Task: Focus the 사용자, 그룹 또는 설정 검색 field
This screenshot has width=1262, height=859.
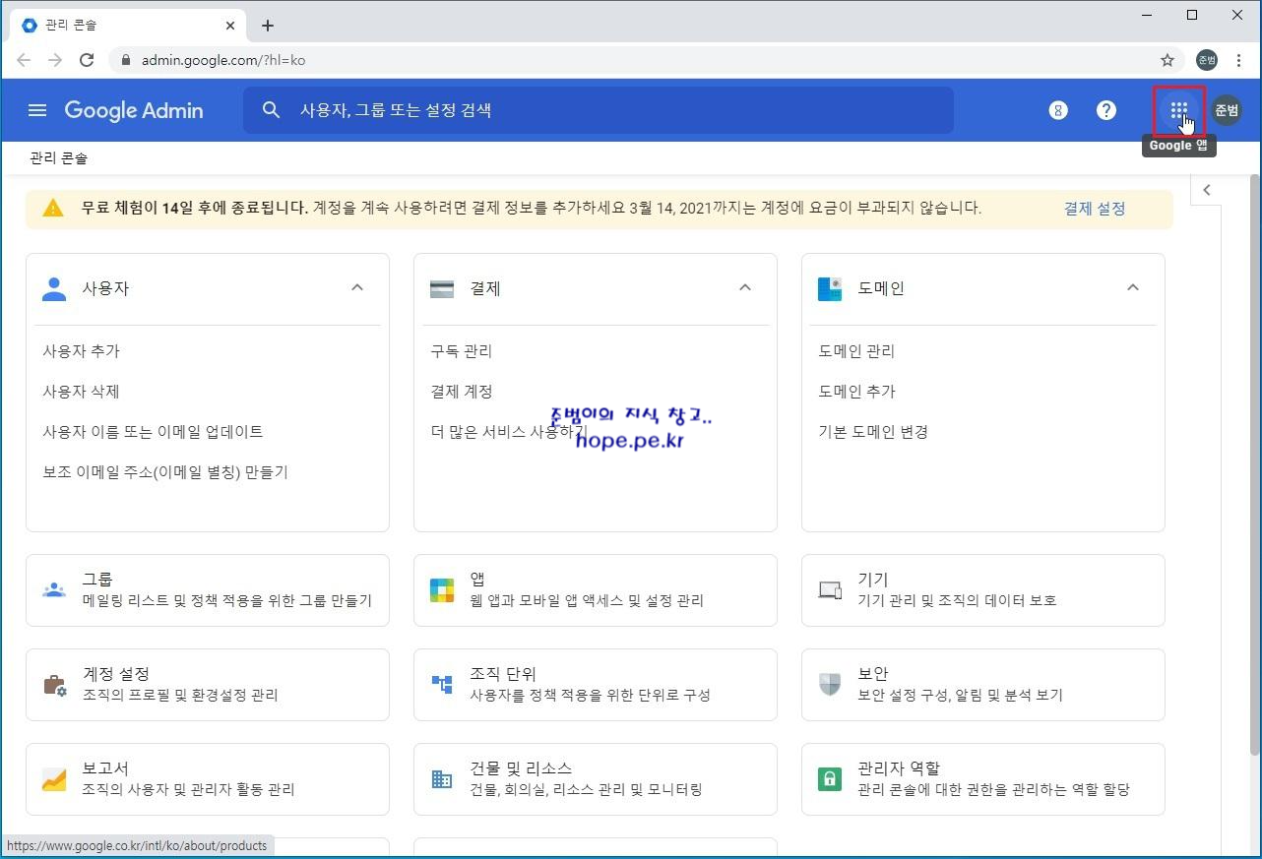Action: coord(599,110)
